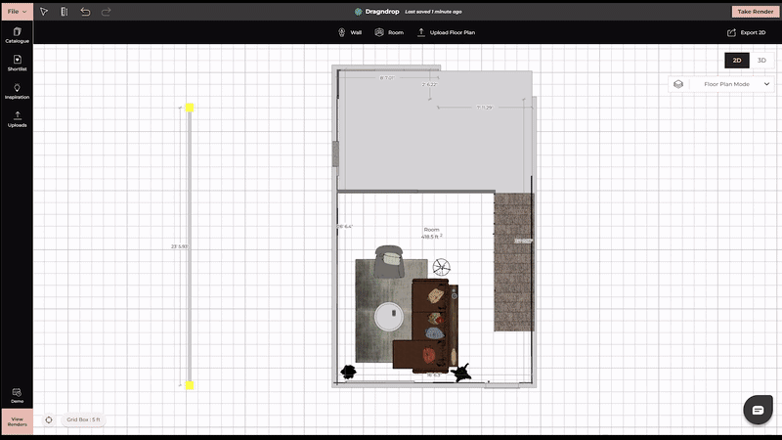The image size is (782, 440).
Task: Open the Uploads panel
Action: (x=17, y=119)
